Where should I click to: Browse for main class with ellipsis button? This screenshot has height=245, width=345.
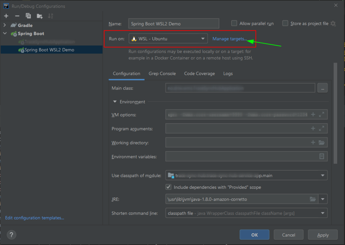(x=322, y=88)
